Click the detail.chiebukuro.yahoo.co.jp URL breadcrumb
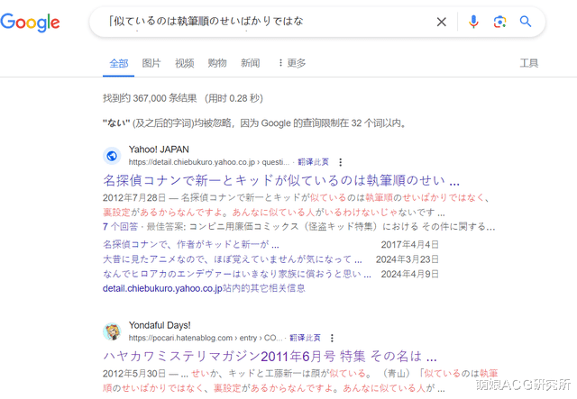 click(x=208, y=162)
